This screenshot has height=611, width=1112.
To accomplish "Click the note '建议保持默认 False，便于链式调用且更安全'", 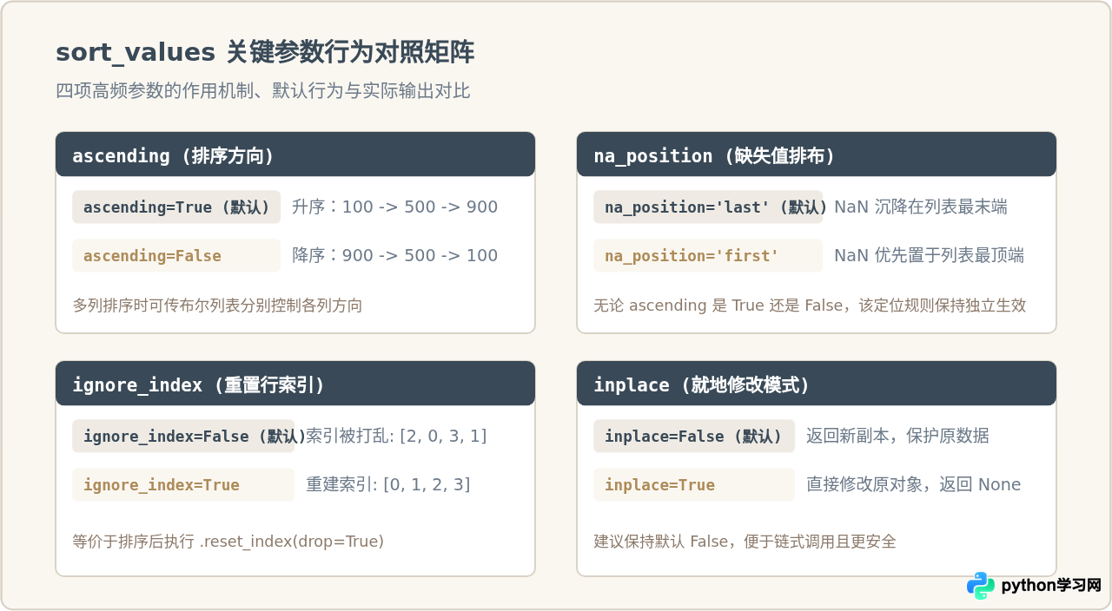I will click(745, 542).
